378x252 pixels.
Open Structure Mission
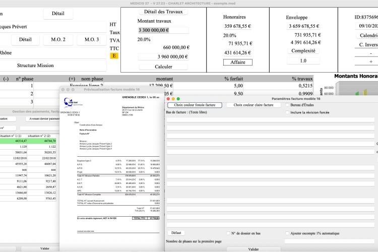(35, 66)
